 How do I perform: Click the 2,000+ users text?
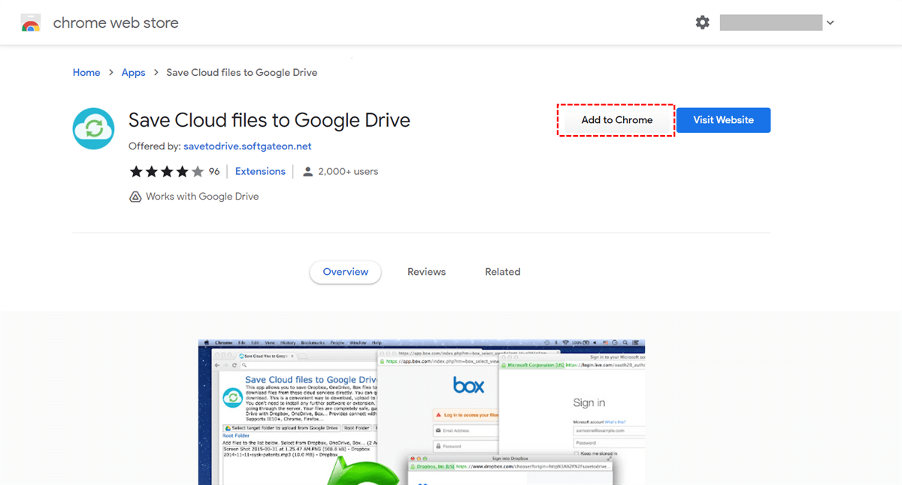click(x=348, y=171)
